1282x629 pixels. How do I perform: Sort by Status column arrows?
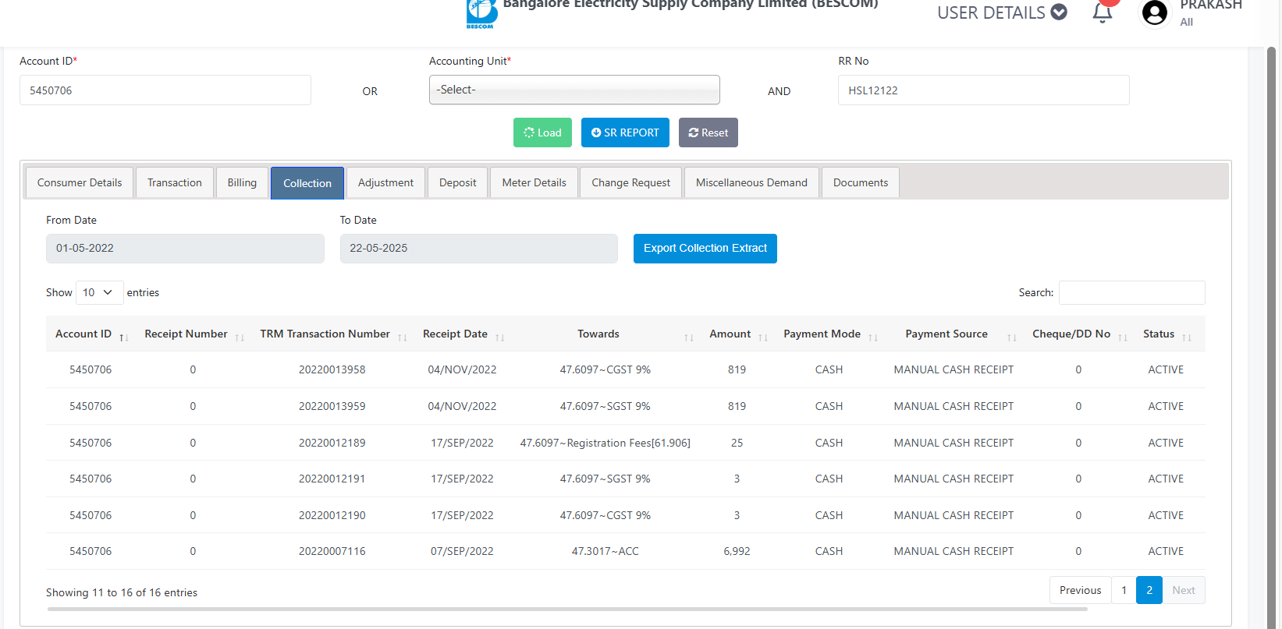pos(1187,337)
